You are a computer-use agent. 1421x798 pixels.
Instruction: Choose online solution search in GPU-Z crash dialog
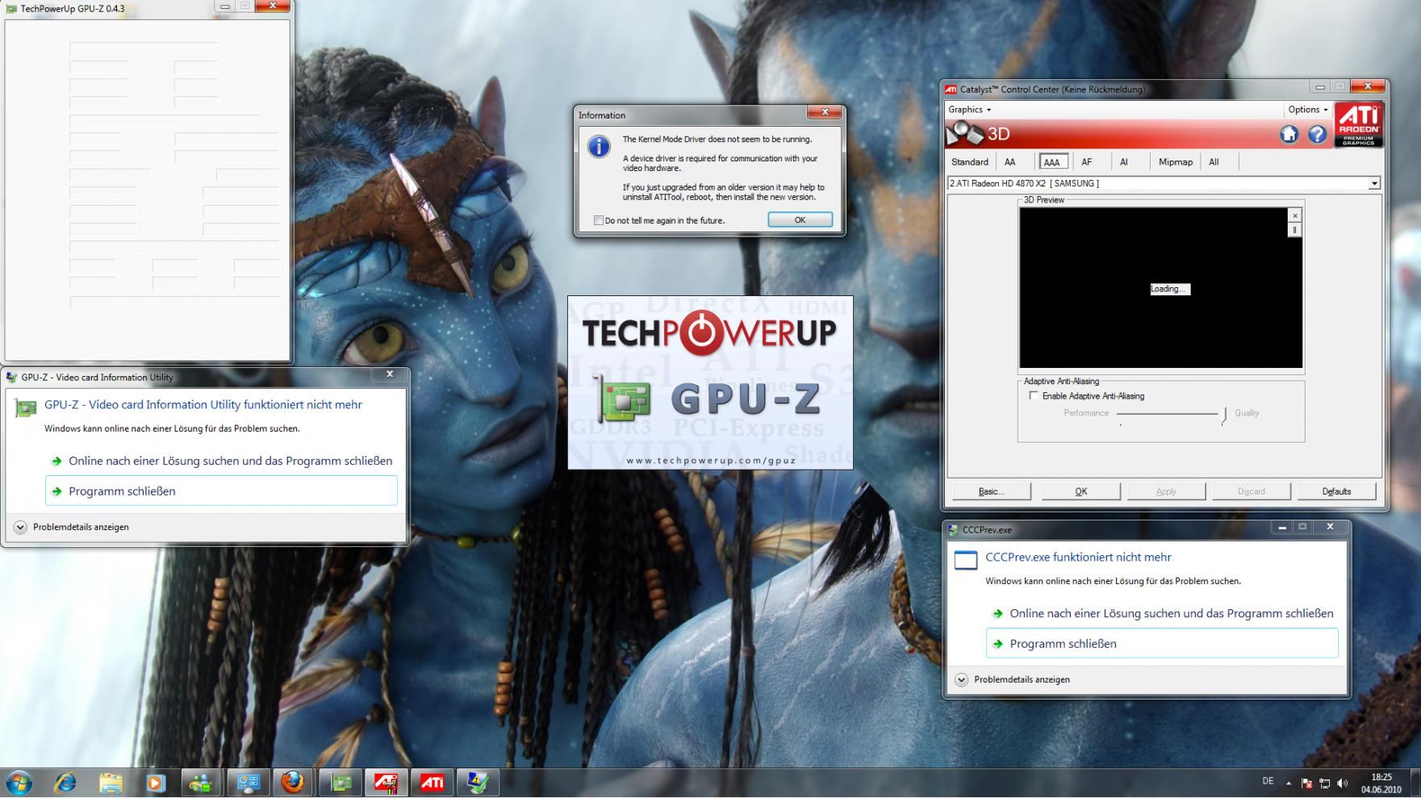pyautogui.click(x=221, y=461)
